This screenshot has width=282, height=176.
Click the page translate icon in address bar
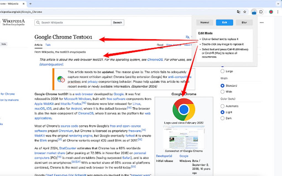click(238, 12)
